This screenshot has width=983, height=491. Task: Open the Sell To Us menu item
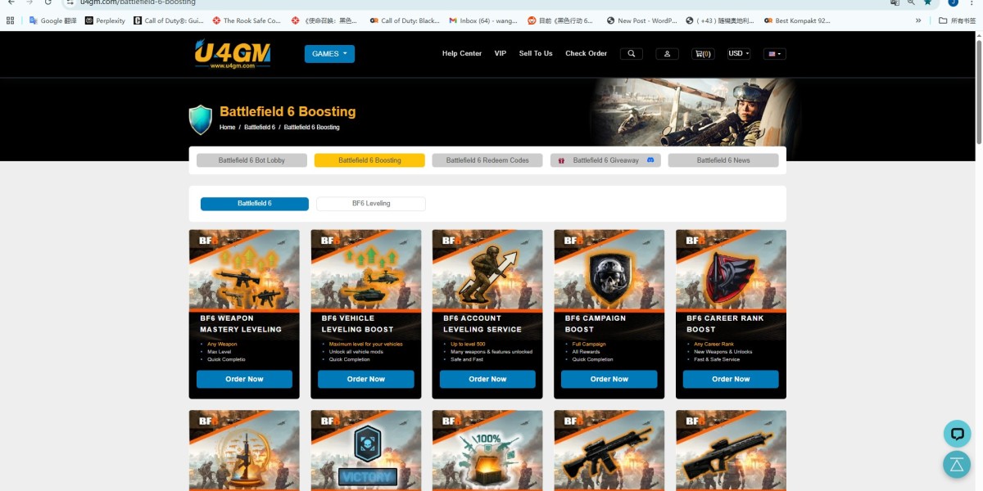coord(535,53)
